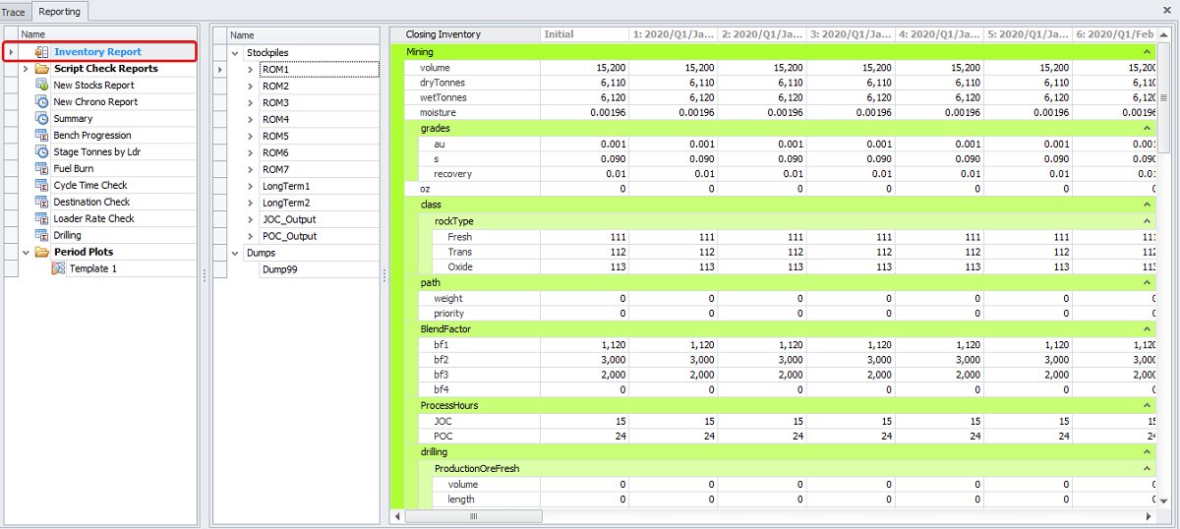The image size is (1180, 529).
Task: Click the Template 1 plot icon
Action: 59,269
